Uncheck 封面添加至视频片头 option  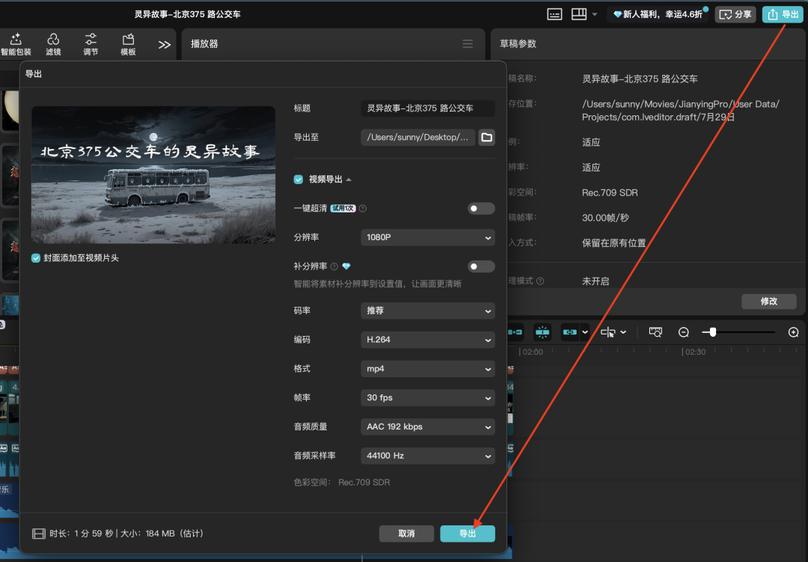(34, 257)
